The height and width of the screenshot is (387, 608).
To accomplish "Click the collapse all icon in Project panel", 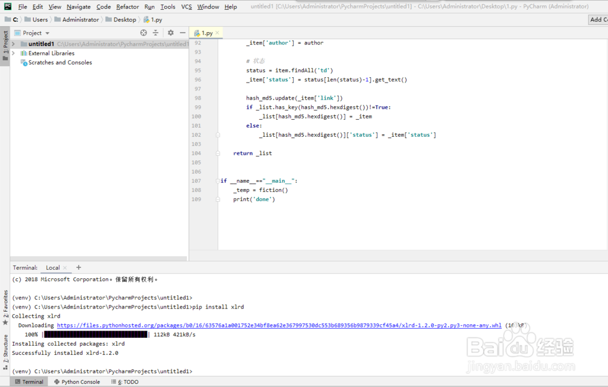I will point(156,33).
